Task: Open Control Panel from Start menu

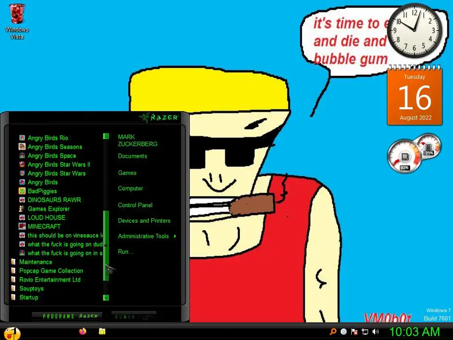Action: click(x=135, y=205)
